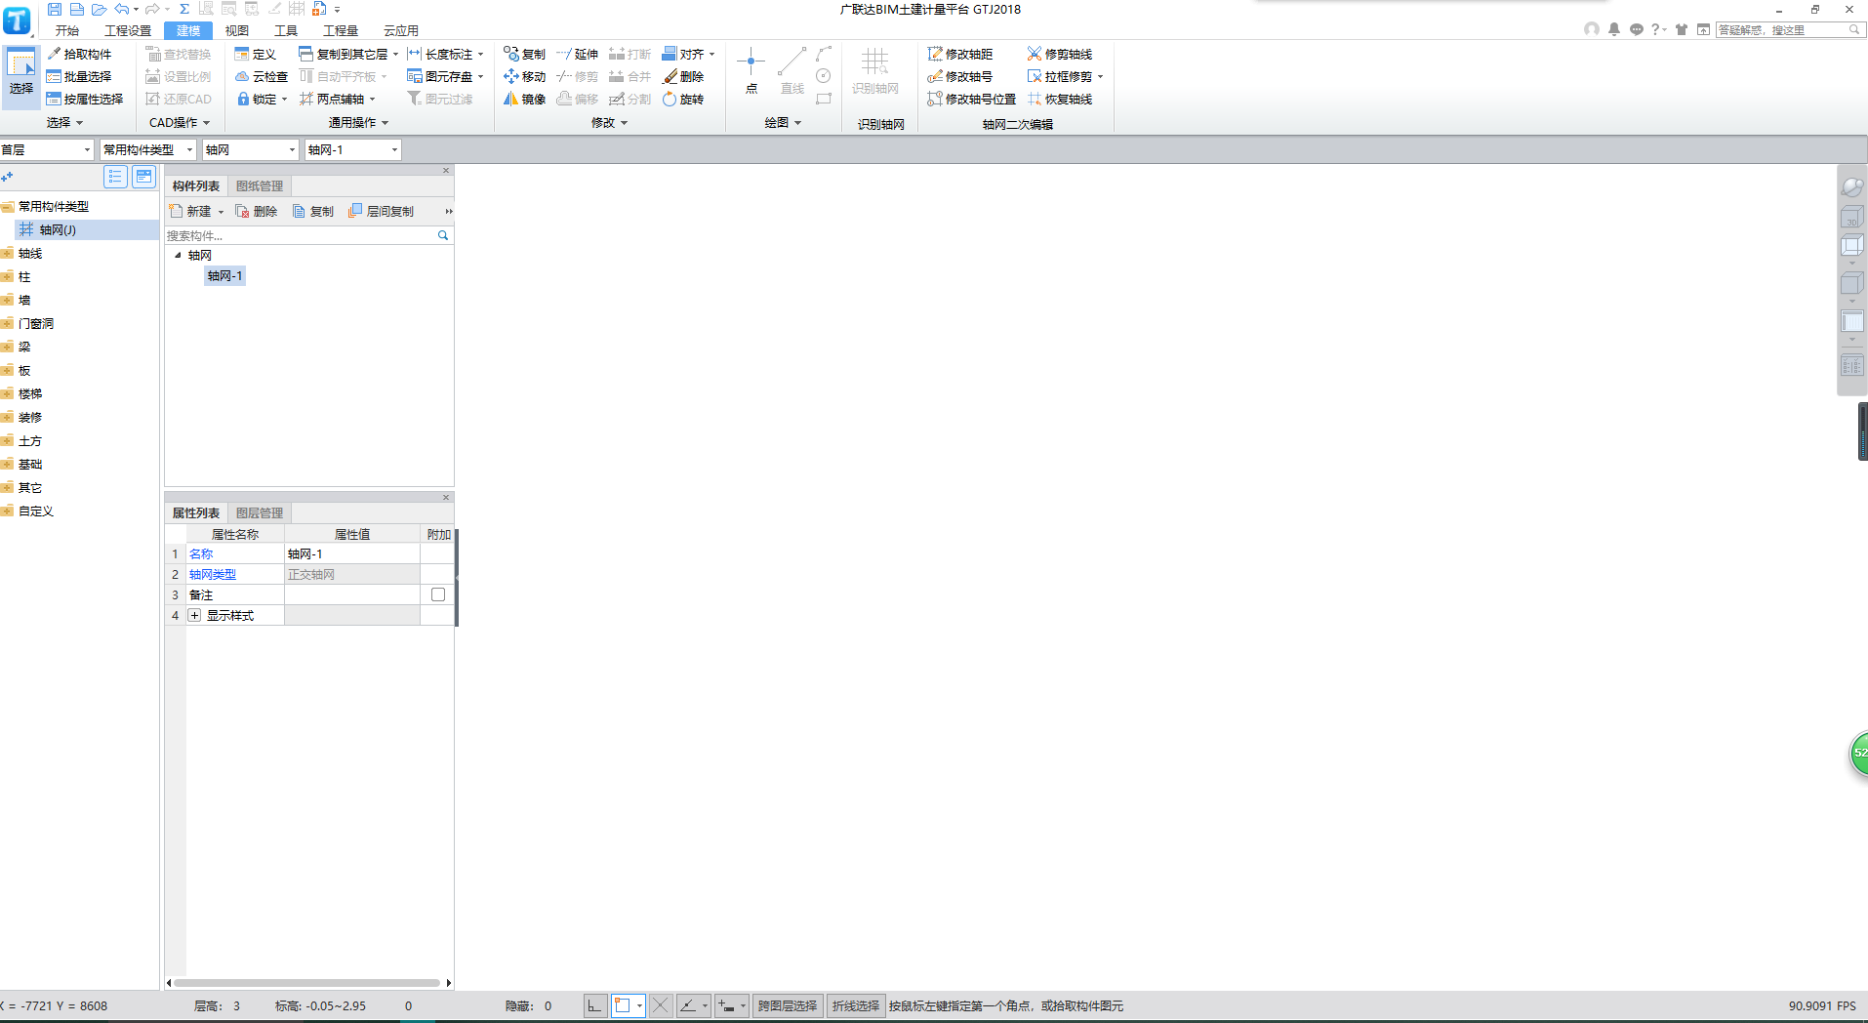The height and width of the screenshot is (1023, 1868).
Task: Click 批量选择 batch select
Action: (x=79, y=76)
